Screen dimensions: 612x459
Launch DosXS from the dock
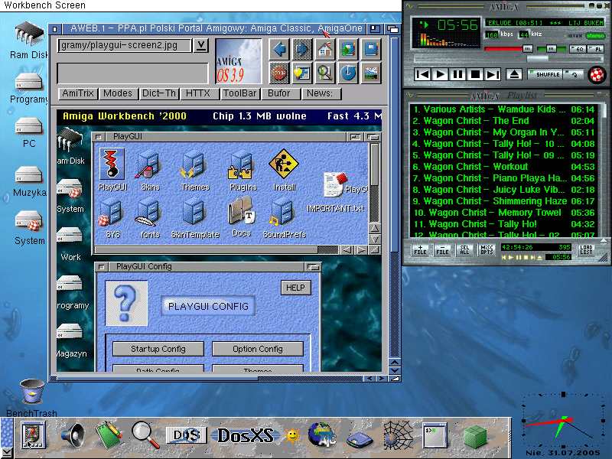click(246, 435)
